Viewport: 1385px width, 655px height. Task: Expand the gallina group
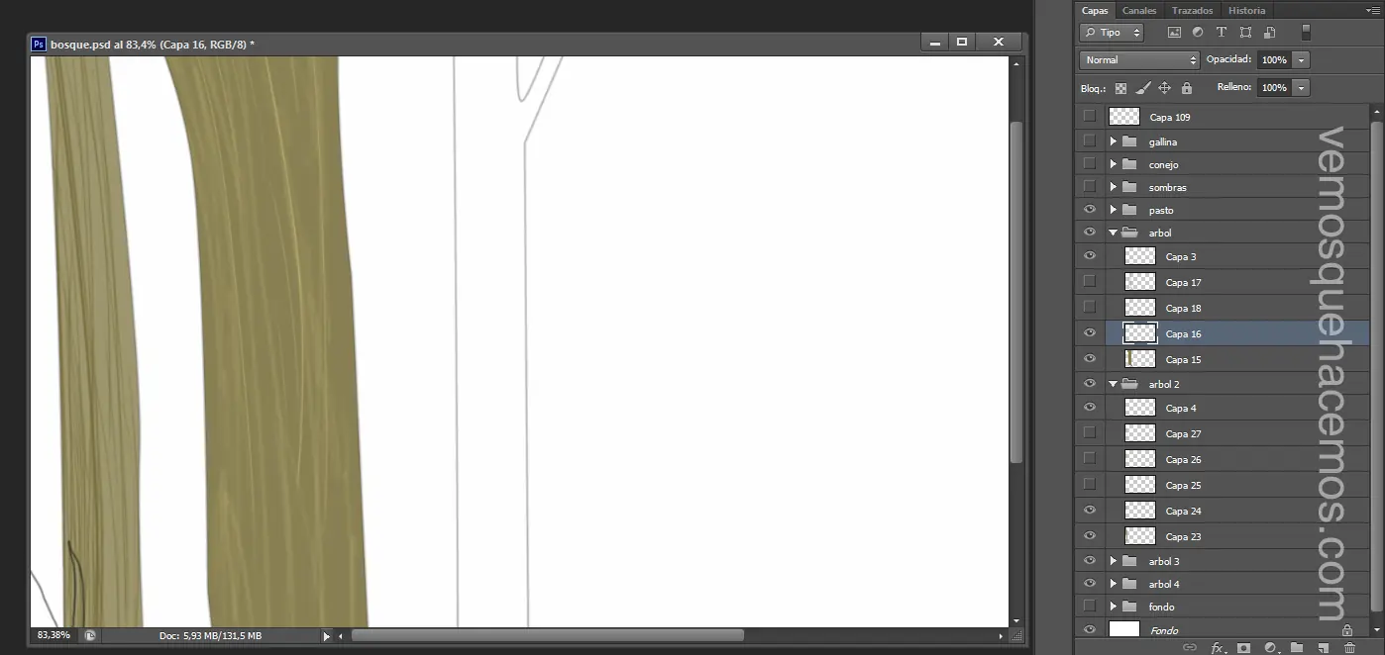pos(1114,141)
